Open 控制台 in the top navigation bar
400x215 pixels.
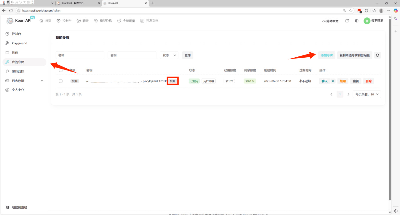coord(64,21)
